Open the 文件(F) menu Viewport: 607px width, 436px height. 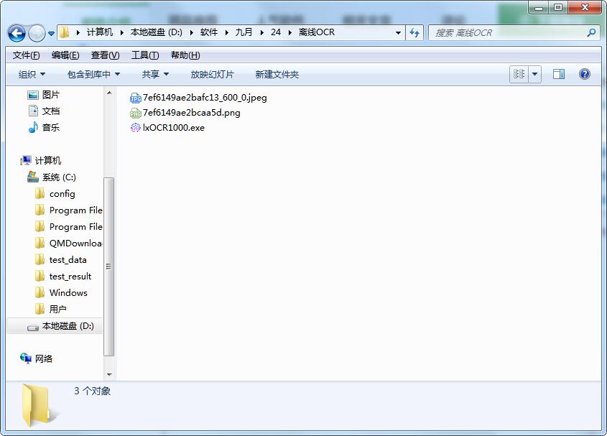pyautogui.click(x=27, y=55)
